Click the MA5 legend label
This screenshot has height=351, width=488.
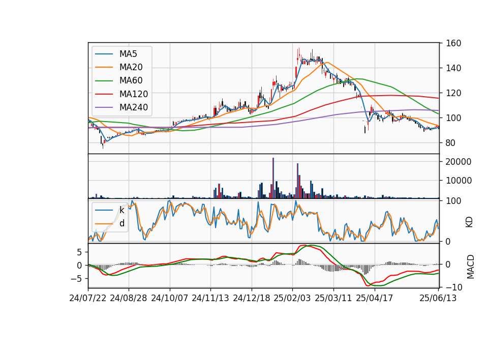click(x=128, y=54)
